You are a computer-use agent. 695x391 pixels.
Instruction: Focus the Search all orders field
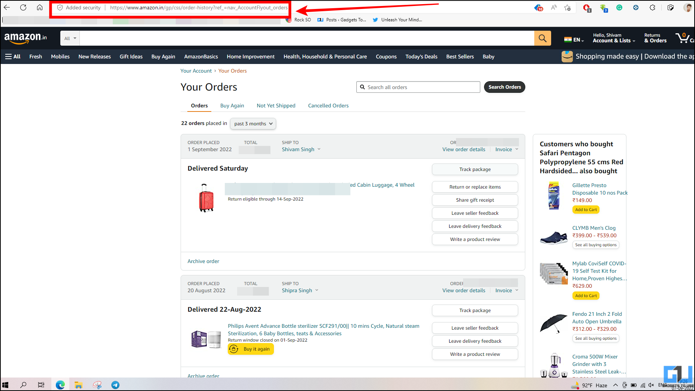tap(418, 87)
